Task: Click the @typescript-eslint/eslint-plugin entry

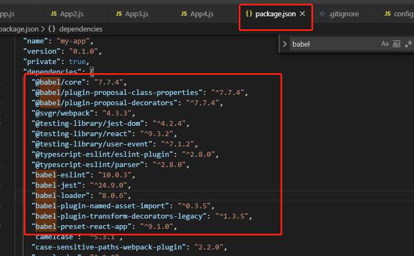Action: coord(125,155)
